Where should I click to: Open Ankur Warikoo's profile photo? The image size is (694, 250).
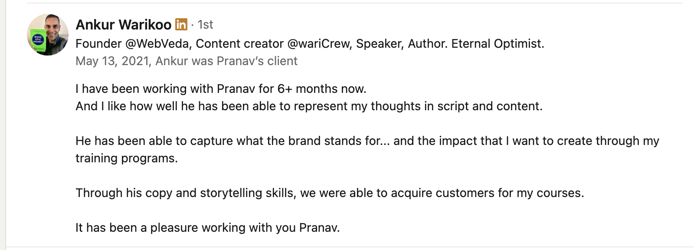coord(48,35)
